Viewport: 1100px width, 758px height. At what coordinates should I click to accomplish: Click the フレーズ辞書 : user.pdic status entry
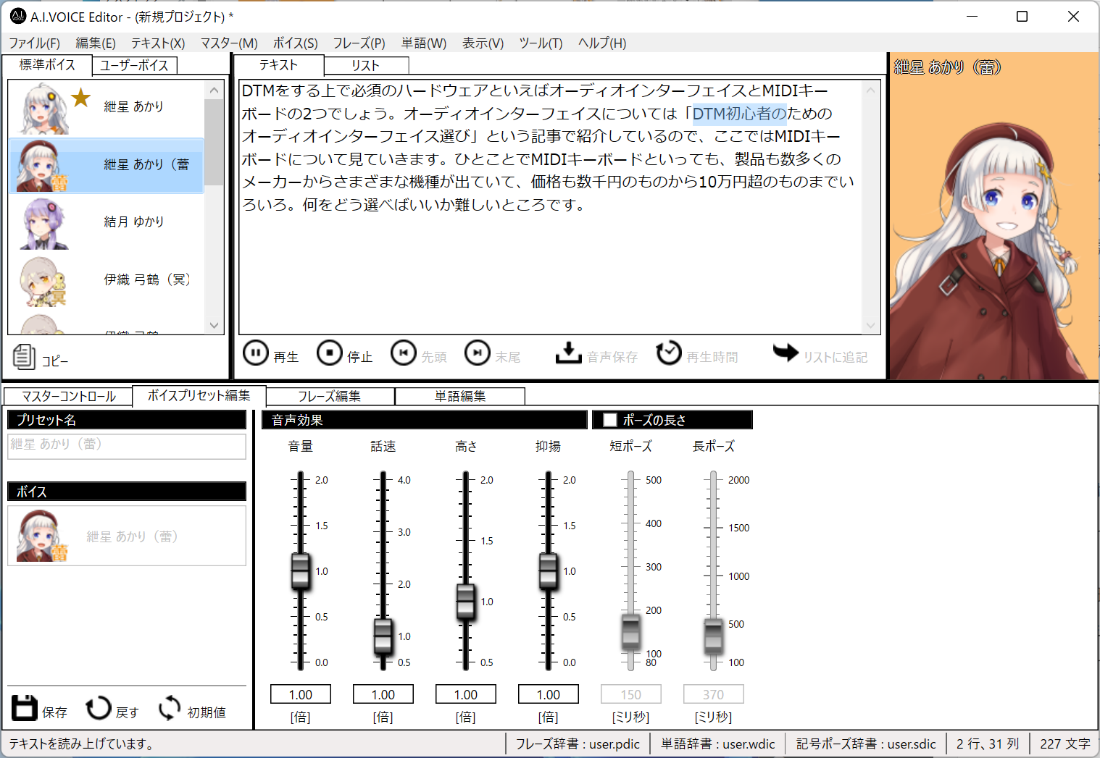[578, 744]
